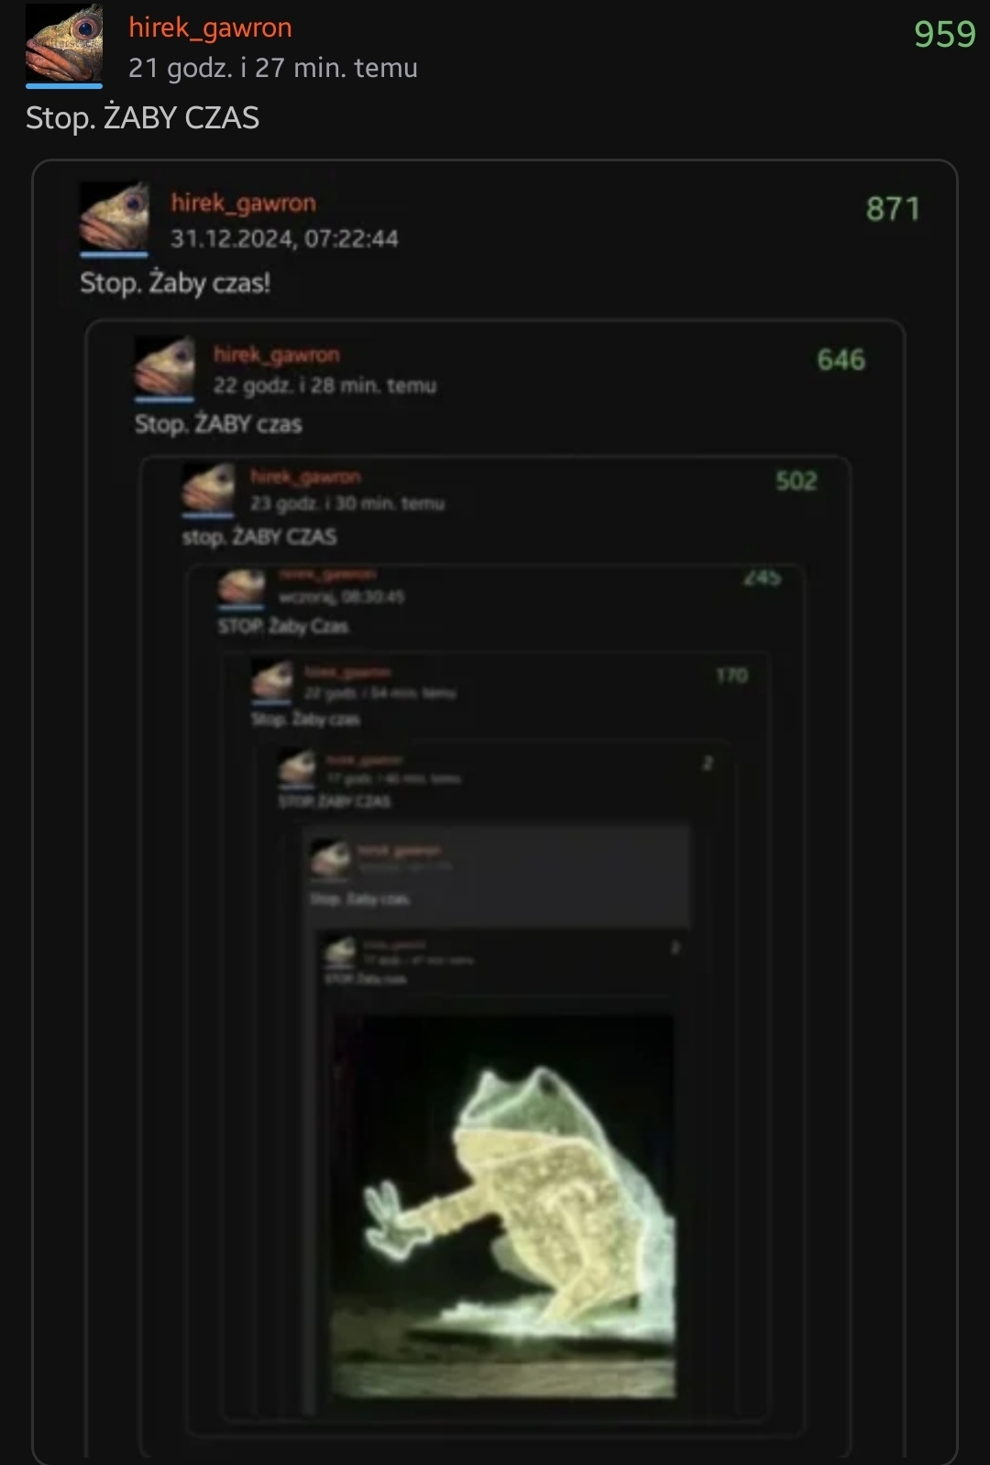990x1465 pixels.
Task: Click nested username above the 31.12.2024 date
Action: 243,203
